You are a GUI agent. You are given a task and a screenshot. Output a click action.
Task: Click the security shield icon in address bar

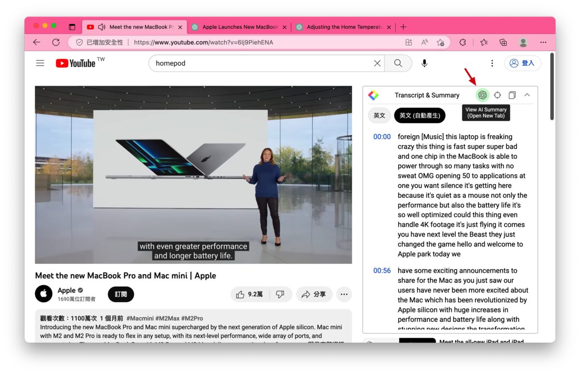79,42
